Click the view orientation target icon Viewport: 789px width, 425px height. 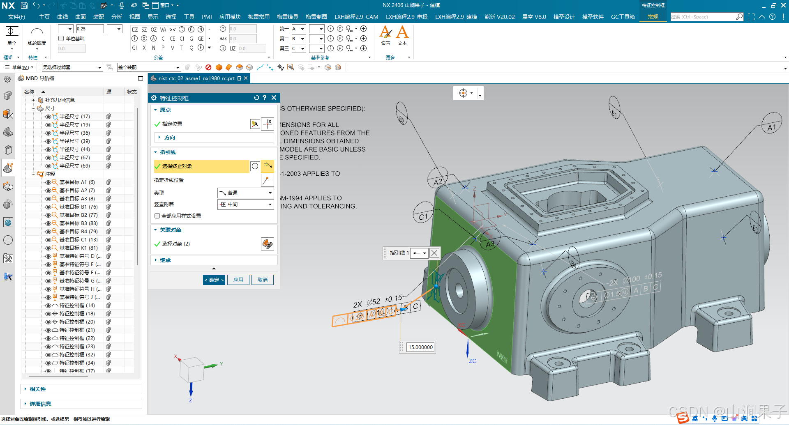click(463, 93)
